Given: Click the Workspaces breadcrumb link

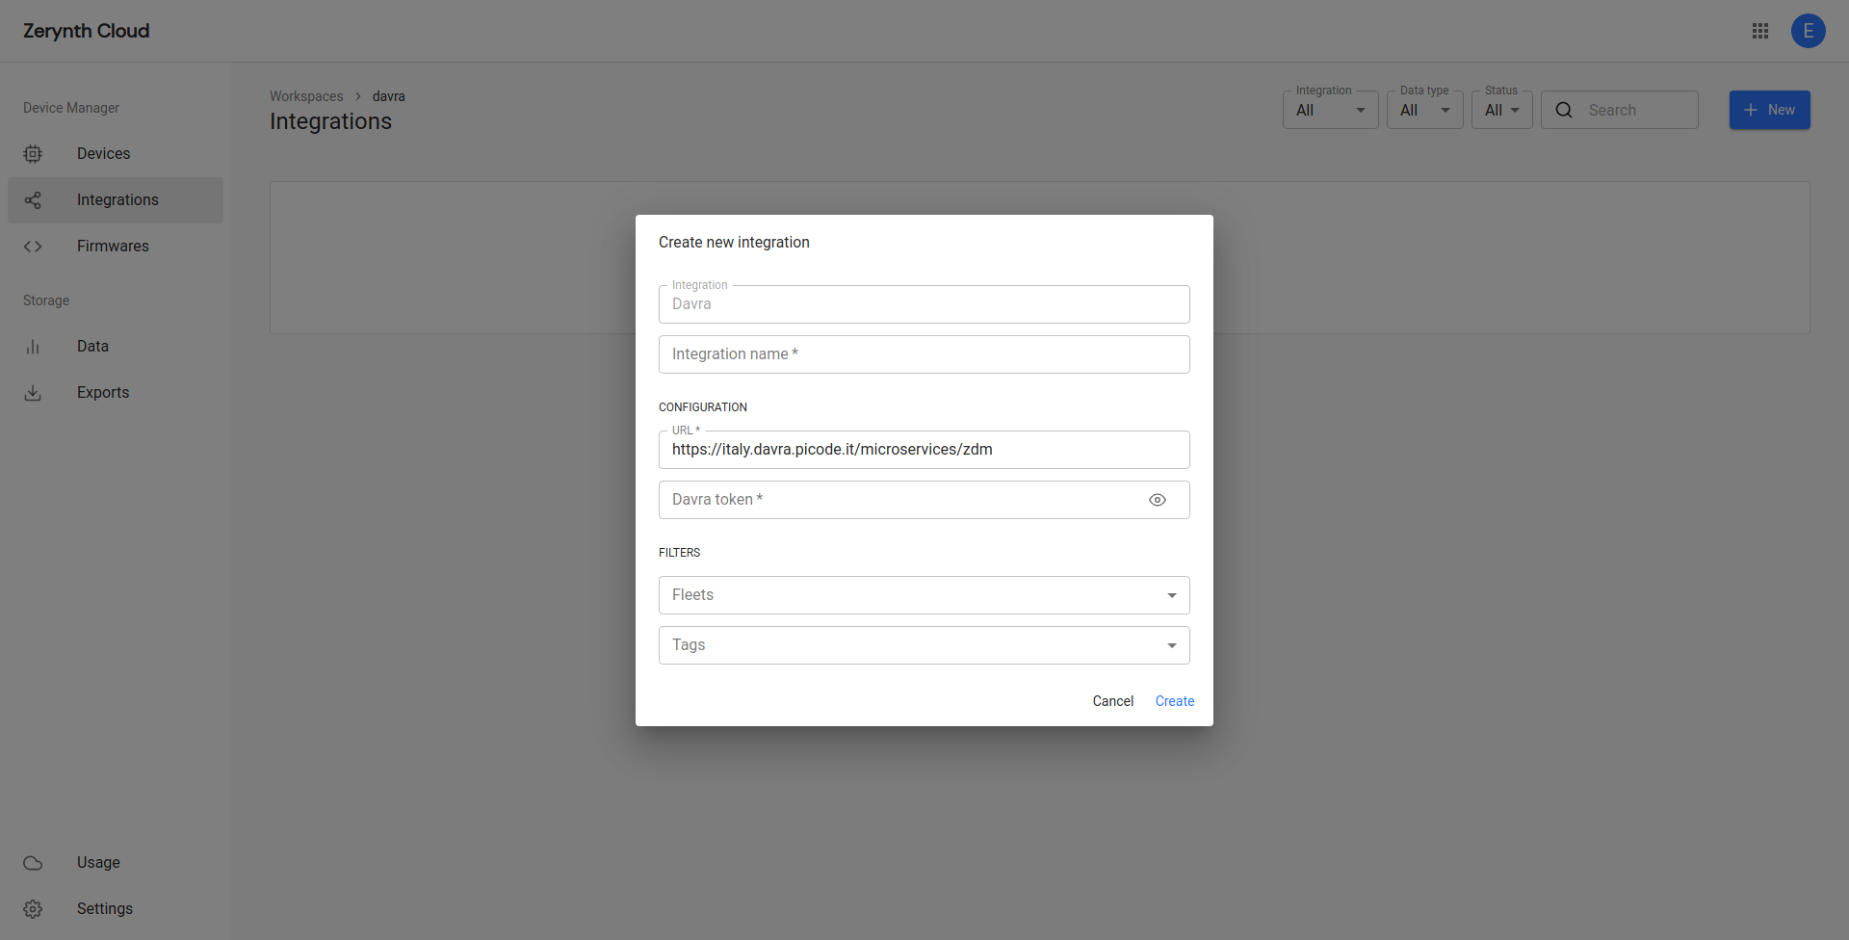Looking at the screenshot, I should click(306, 96).
